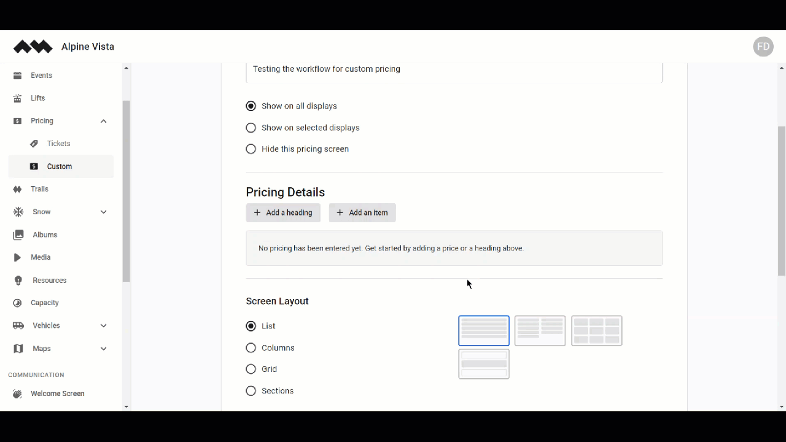The width and height of the screenshot is (786, 442).
Task: Click the plus icon on Add a heading
Action: point(257,212)
